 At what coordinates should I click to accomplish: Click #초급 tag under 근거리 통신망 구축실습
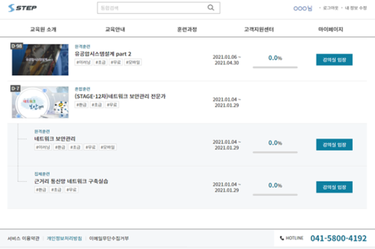pyautogui.click(x=56, y=189)
